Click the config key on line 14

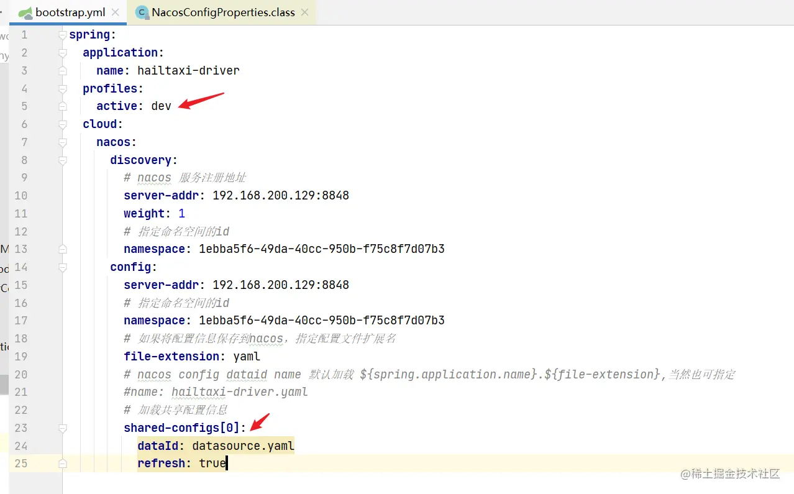130,267
